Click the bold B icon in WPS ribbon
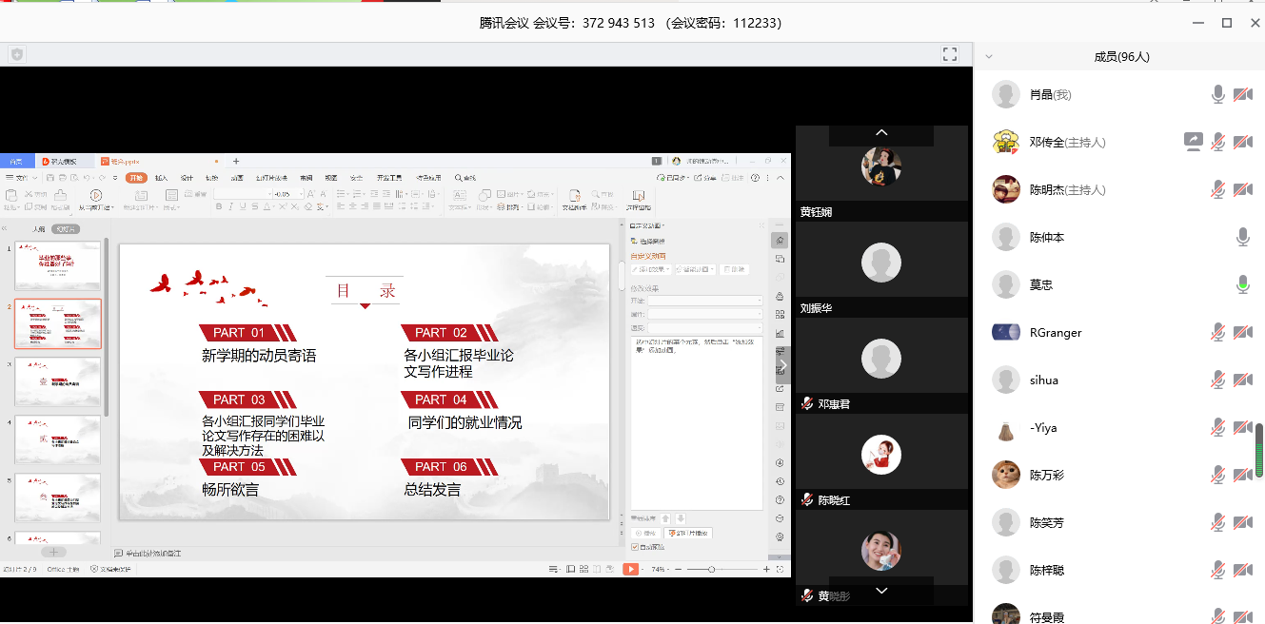The width and height of the screenshot is (1265, 624). pyautogui.click(x=218, y=206)
